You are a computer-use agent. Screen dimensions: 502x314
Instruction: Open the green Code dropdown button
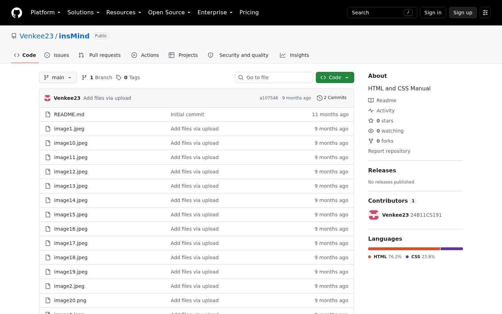click(335, 77)
